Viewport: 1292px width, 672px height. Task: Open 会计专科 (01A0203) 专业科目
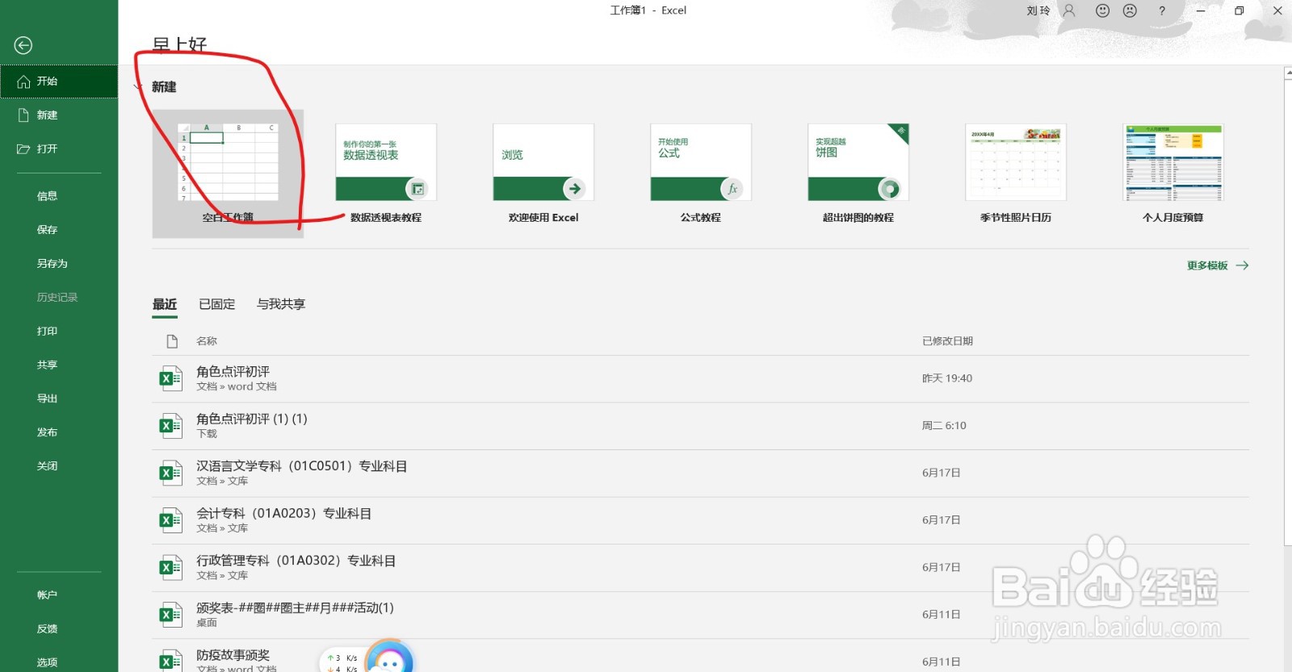pyautogui.click(x=701, y=520)
